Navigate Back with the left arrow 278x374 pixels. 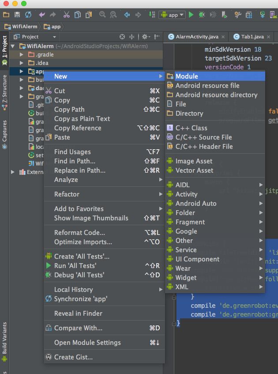click(127, 15)
